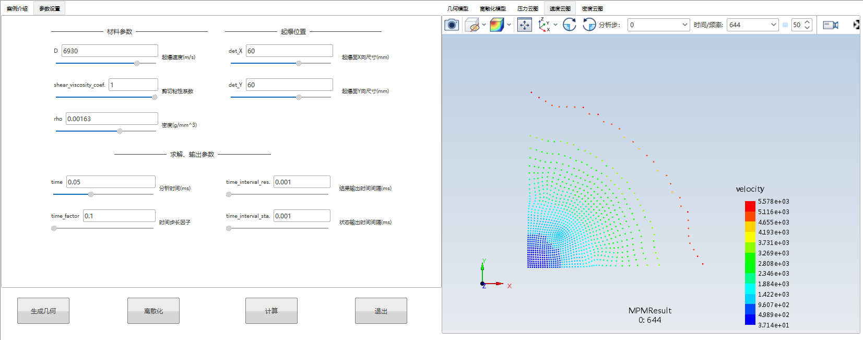The width and height of the screenshot is (863, 340).
Task: Open the 密度云图 tab
Action: [x=593, y=8]
